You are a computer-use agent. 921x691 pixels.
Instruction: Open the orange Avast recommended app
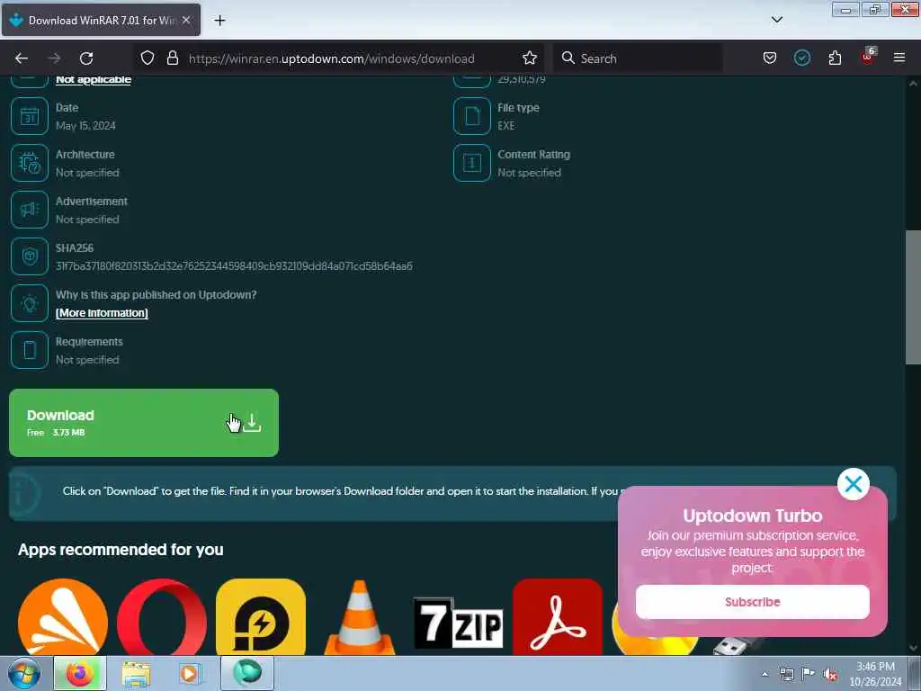(x=63, y=617)
